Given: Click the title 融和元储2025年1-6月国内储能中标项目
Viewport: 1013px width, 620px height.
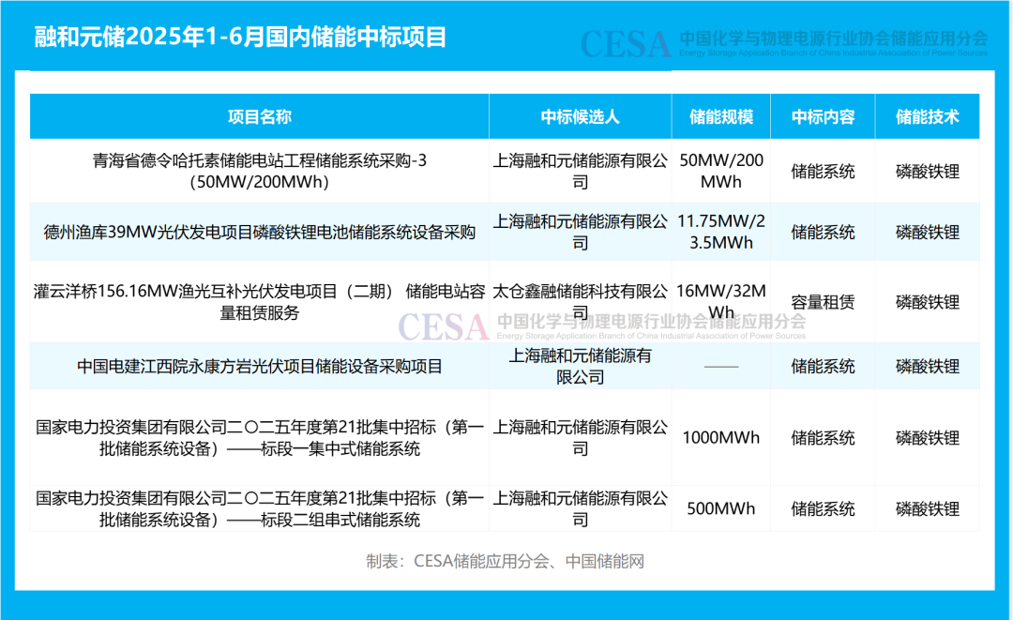Looking at the screenshot, I should click(240, 38).
